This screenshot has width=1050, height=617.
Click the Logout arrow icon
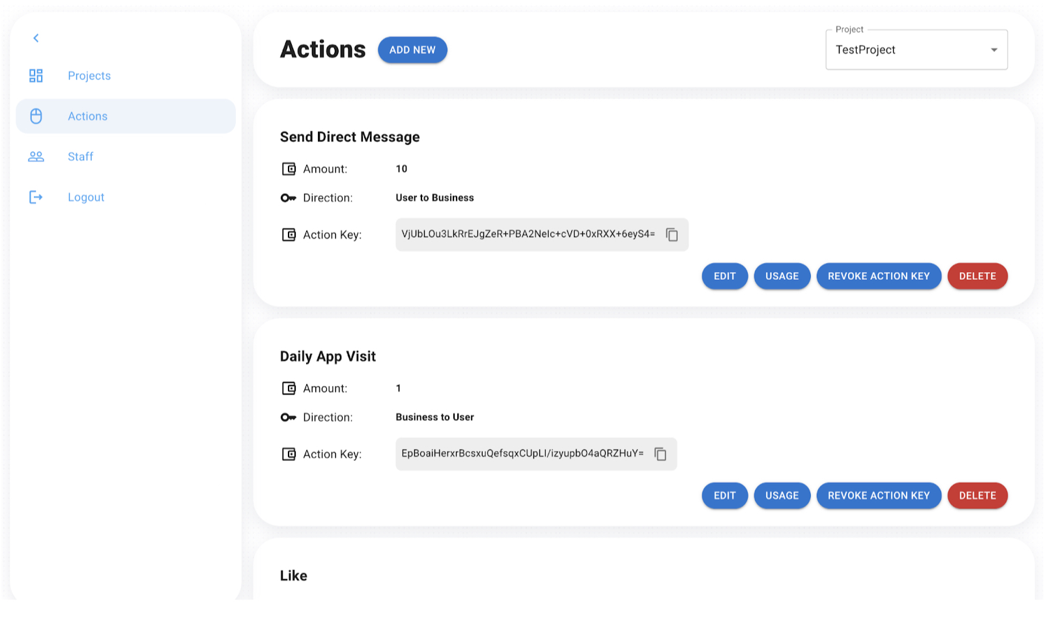pos(36,197)
